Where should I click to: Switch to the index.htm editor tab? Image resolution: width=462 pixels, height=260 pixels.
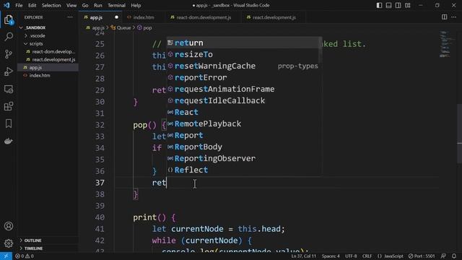coord(144,17)
